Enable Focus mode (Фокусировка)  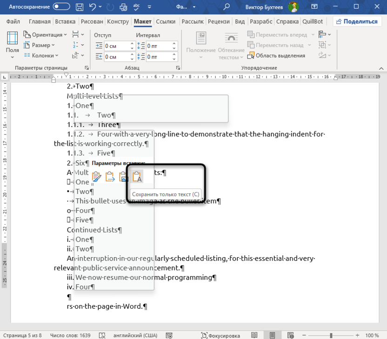coord(220,335)
